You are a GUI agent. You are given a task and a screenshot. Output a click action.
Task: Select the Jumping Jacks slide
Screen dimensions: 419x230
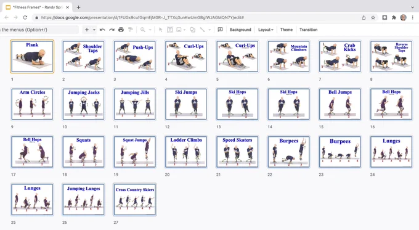click(x=83, y=104)
